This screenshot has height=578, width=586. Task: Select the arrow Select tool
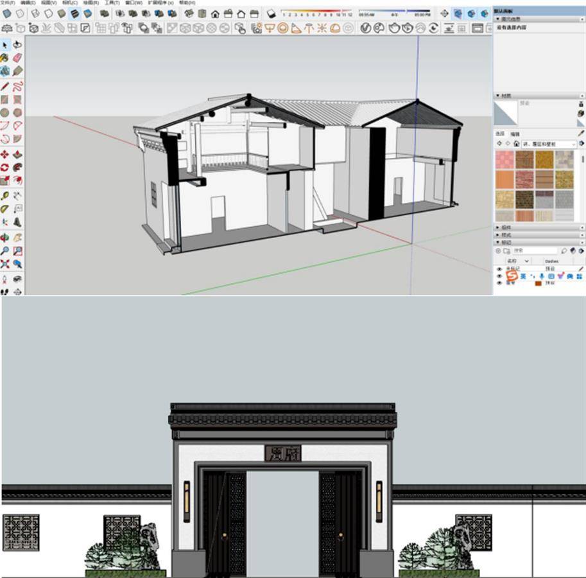pos(5,44)
